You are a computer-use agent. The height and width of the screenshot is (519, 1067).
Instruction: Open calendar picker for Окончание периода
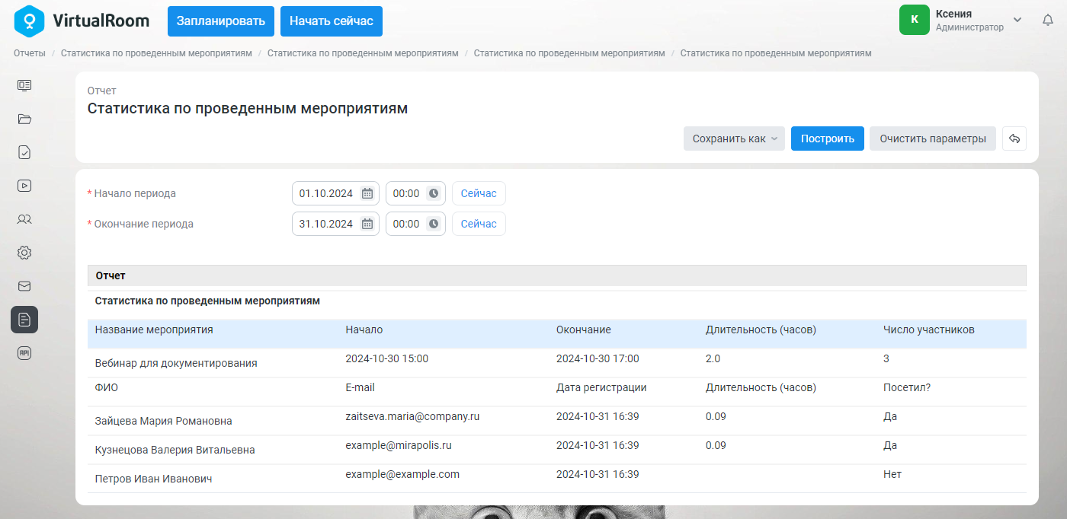point(367,224)
